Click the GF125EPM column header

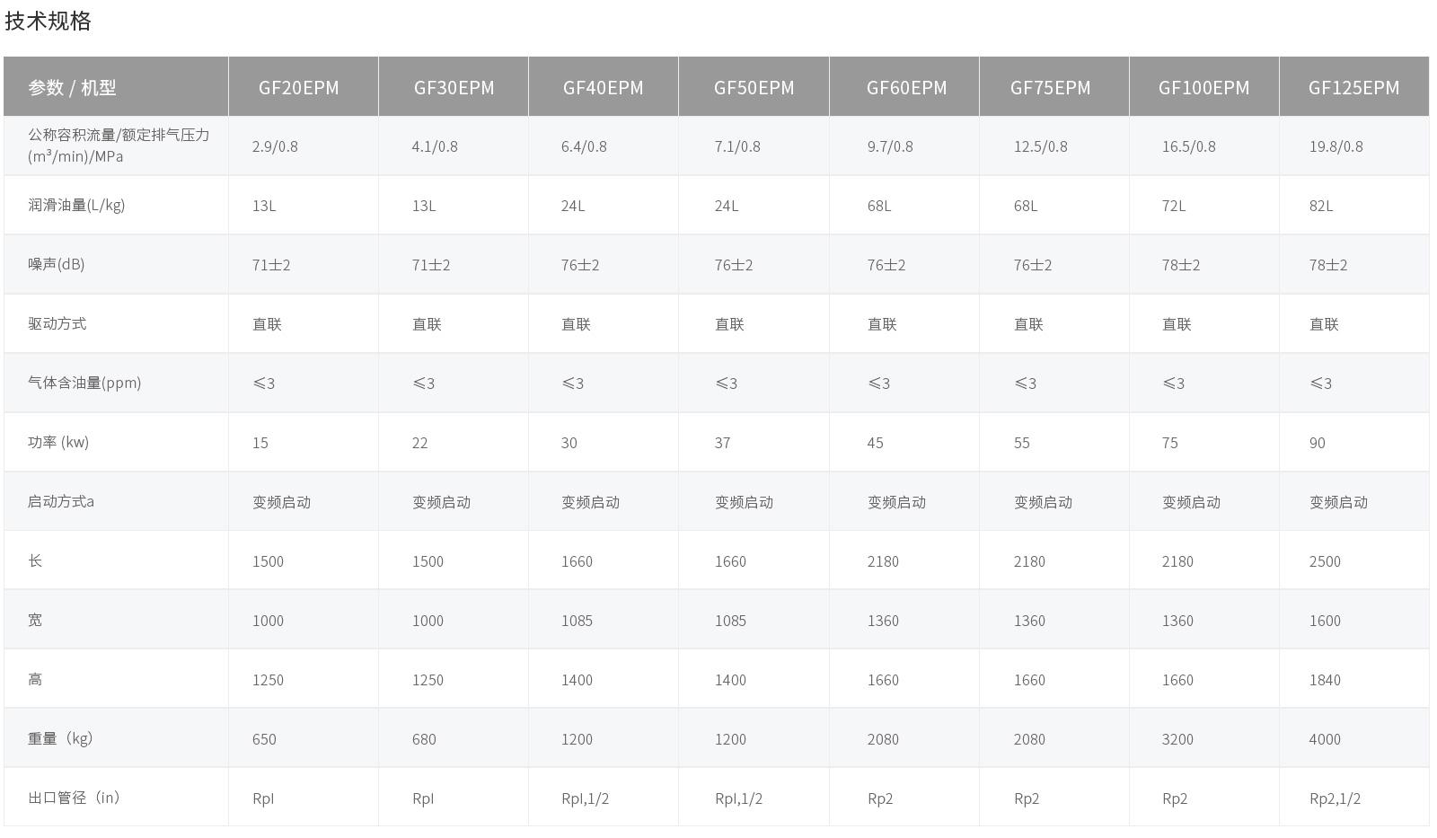coord(1353,88)
